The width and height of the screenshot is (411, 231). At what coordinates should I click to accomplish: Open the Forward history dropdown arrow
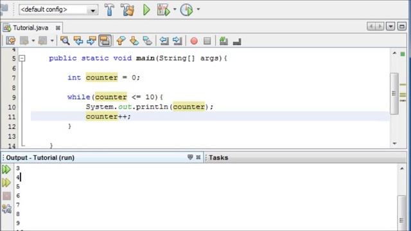(x=52, y=40)
